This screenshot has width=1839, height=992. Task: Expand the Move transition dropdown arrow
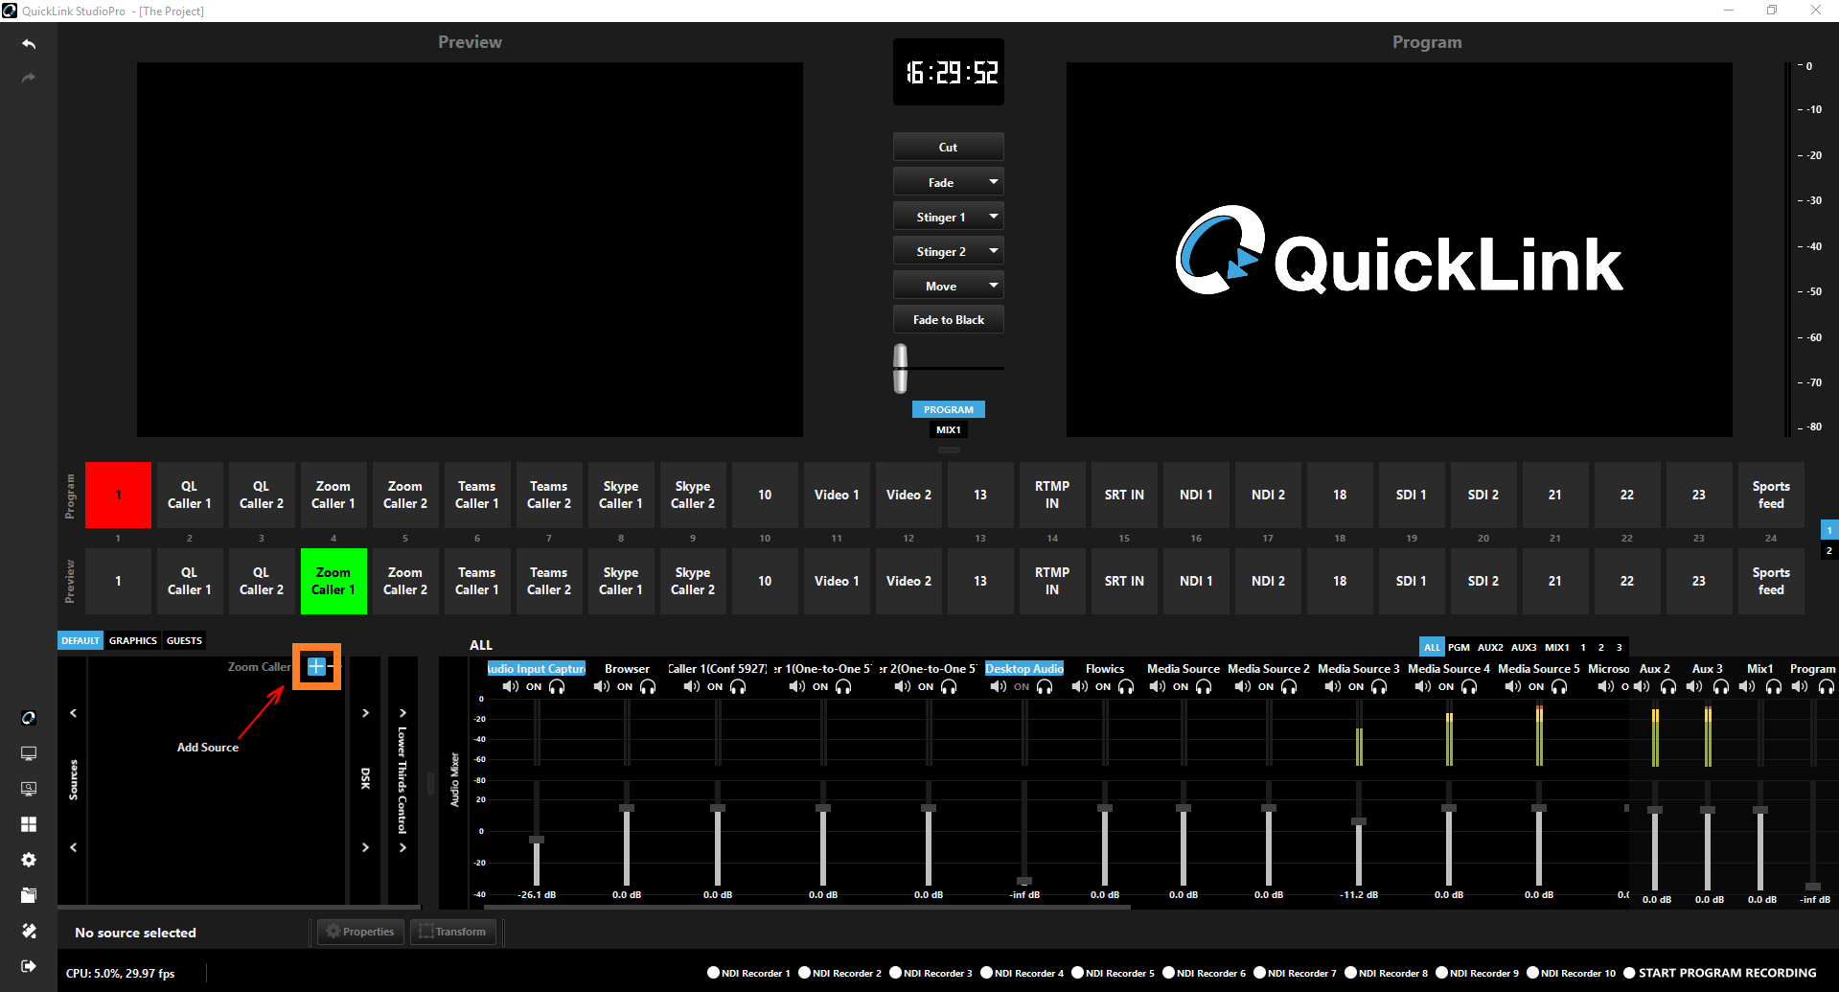point(994,286)
